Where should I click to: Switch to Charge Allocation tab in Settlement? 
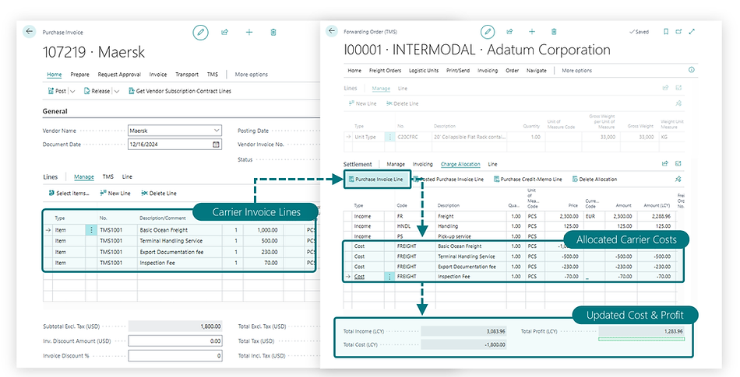click(460, 164)
